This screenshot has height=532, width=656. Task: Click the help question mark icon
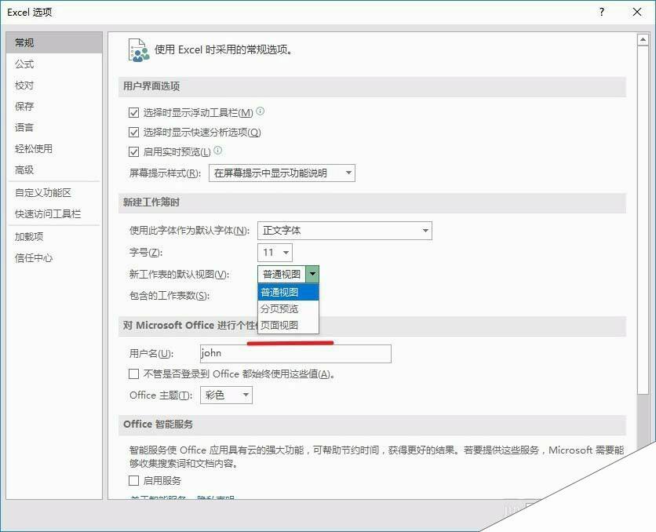click(602, 12)
